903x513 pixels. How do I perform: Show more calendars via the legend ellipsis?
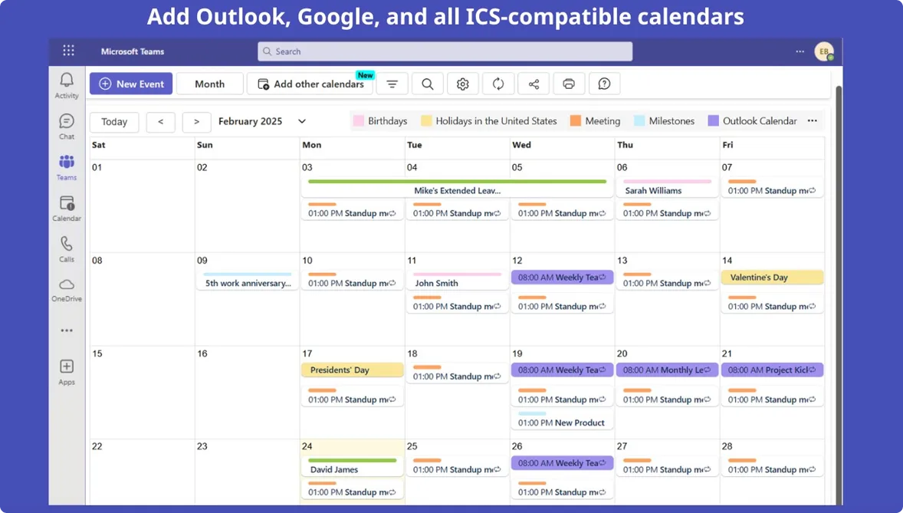(x=812, y=120)
